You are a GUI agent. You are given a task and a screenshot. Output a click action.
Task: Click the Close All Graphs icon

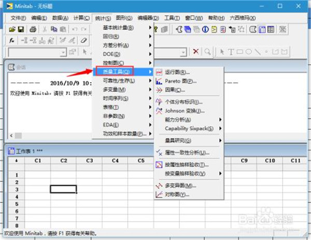[282, 29]
